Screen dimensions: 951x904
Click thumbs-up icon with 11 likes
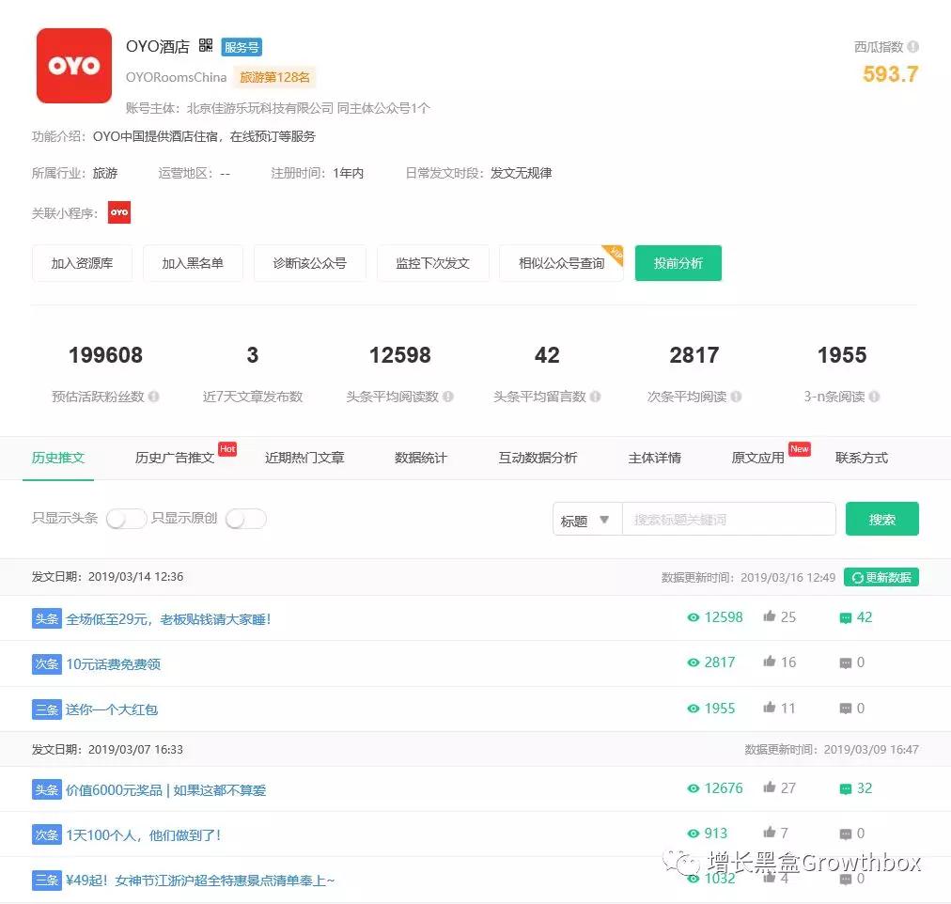pyautogui.click(x=769, y=708)
